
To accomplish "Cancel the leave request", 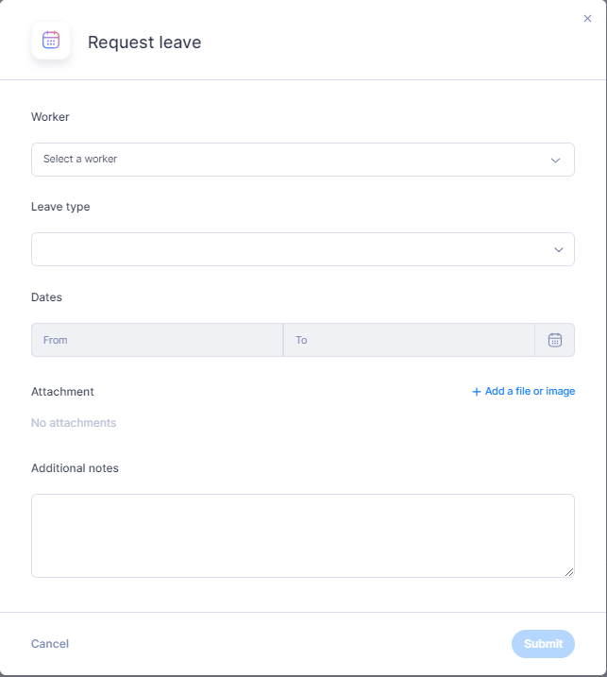I will 50,644.
